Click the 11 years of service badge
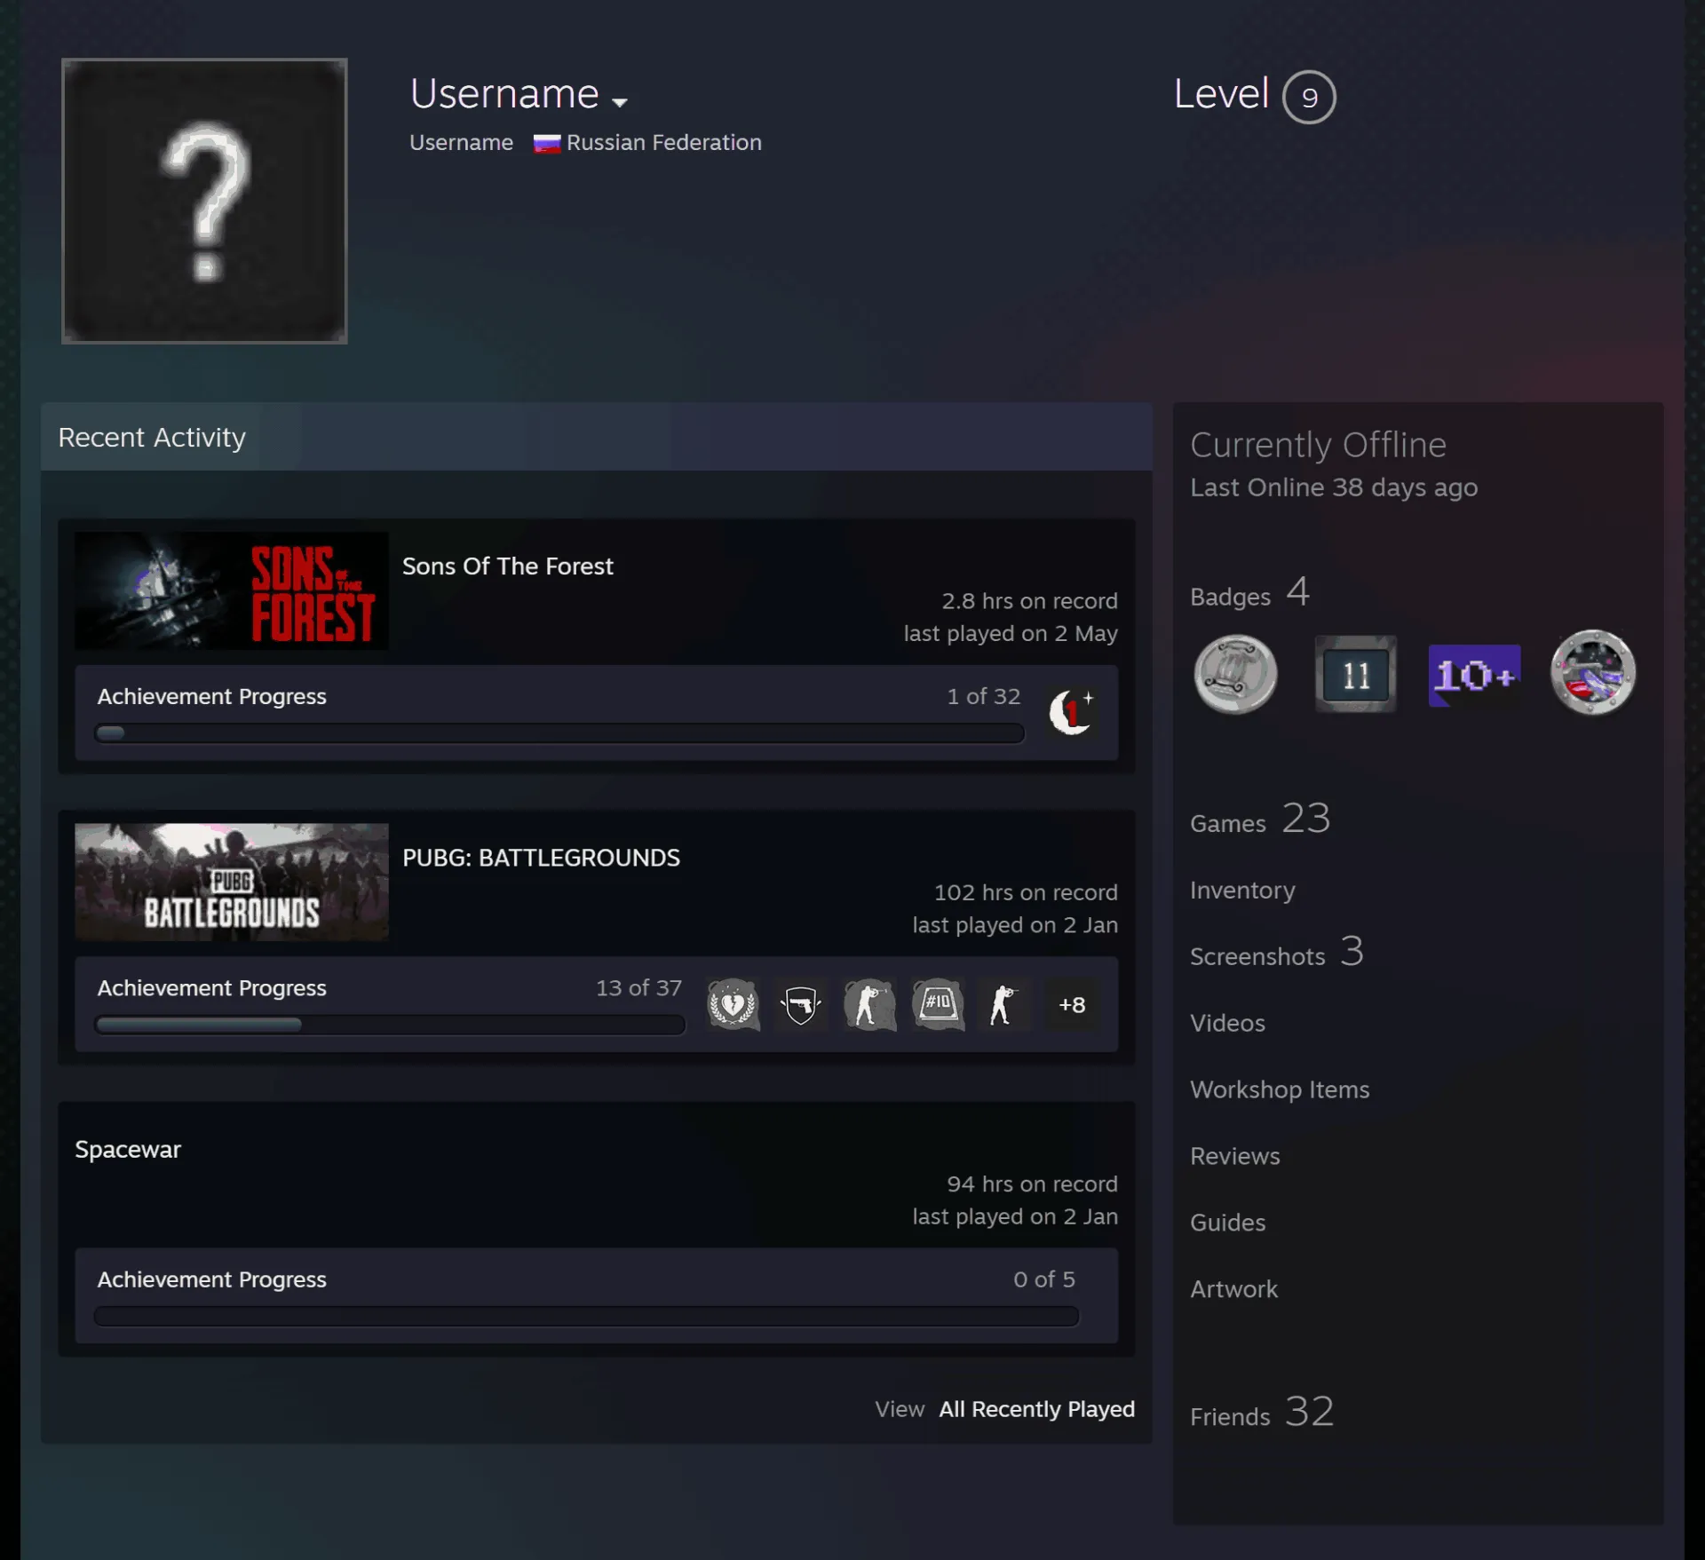This screenshot has width=1705, height=1560. pyautogui.click(x=1355, y=674)
